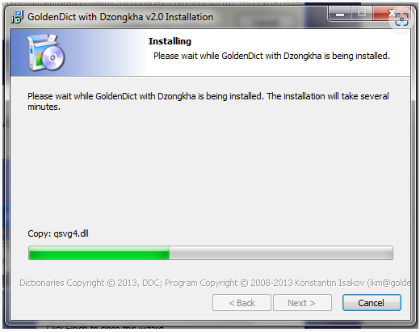
Task: Activate the screen capture overlay icon
Action: point(401,19)
